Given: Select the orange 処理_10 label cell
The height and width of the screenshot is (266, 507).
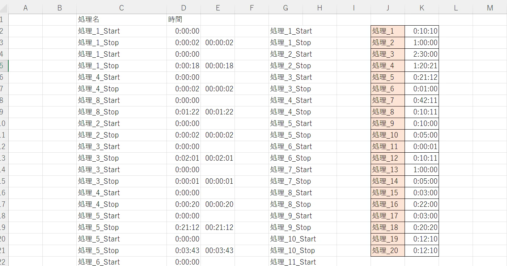Looking at the screenshot, I should point(388,135).
